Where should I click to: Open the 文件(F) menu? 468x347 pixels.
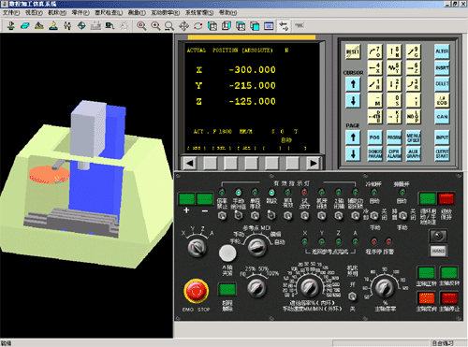(x=11, y=12)
